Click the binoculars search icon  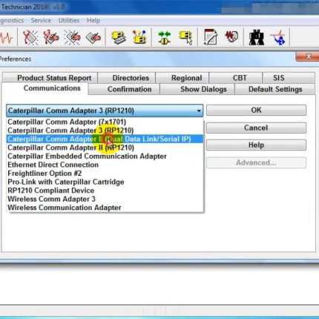tap(256, 38)
